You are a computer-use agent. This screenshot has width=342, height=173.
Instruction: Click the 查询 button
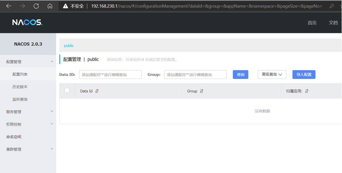coord(240,74)
